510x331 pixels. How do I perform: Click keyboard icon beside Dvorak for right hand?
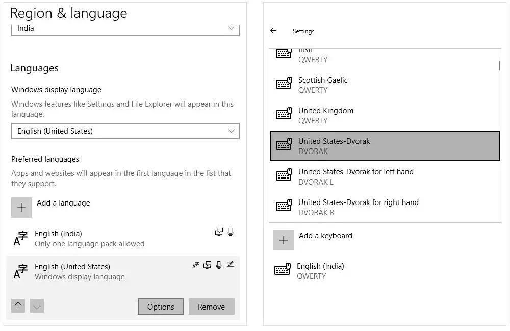tap(284, 206)
